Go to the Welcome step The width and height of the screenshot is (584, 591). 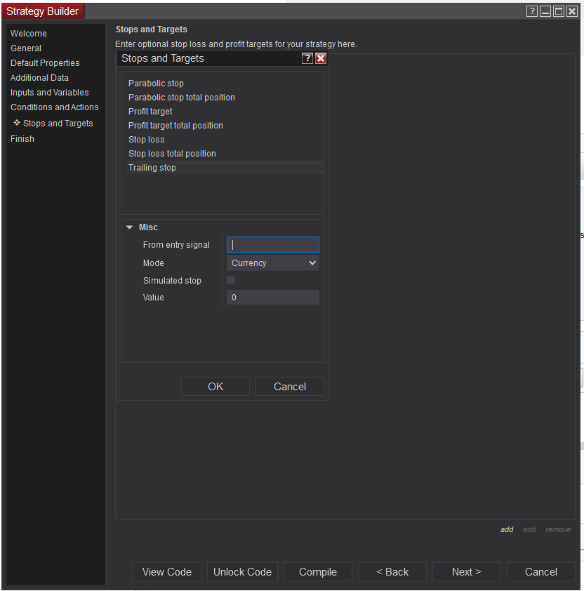[29, 34]
